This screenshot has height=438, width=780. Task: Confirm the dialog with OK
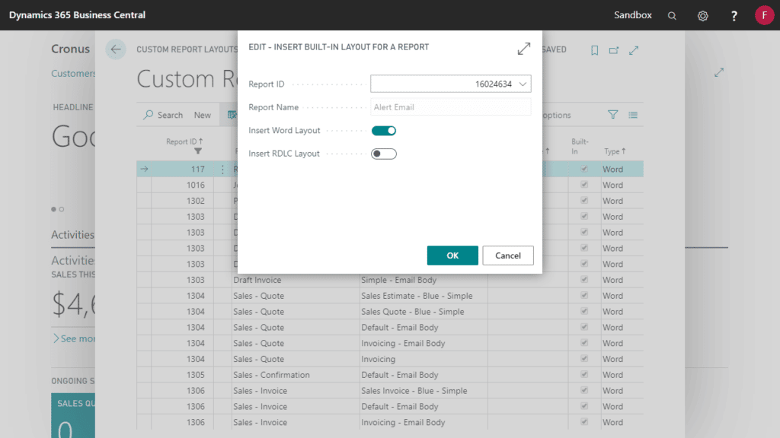pos(452,255)
